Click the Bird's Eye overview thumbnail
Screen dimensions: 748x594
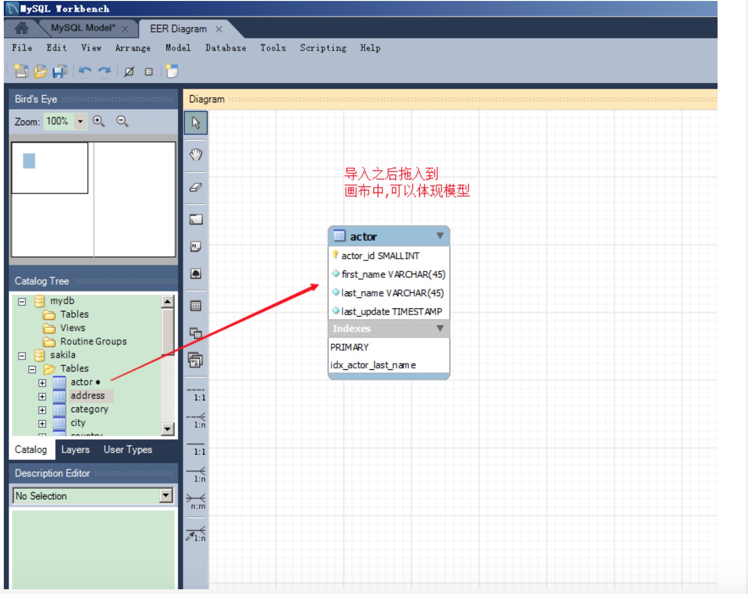click(93, 199)
